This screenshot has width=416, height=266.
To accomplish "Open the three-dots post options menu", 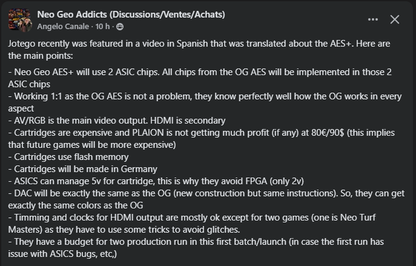I will click(x=373, y=20).
